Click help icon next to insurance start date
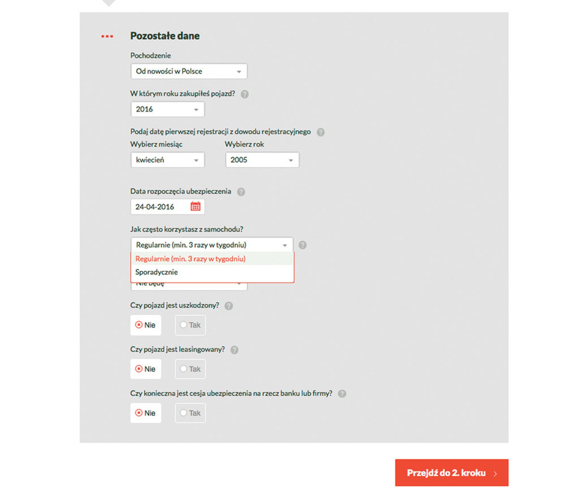Viewport: 579px width, 503px height. pyautogui.click(x=241, y=192)
